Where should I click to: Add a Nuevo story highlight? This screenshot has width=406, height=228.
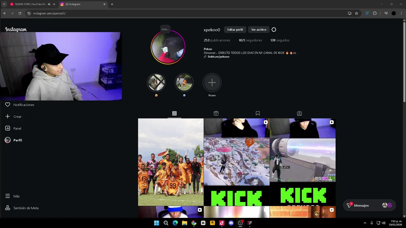point(212,83)
